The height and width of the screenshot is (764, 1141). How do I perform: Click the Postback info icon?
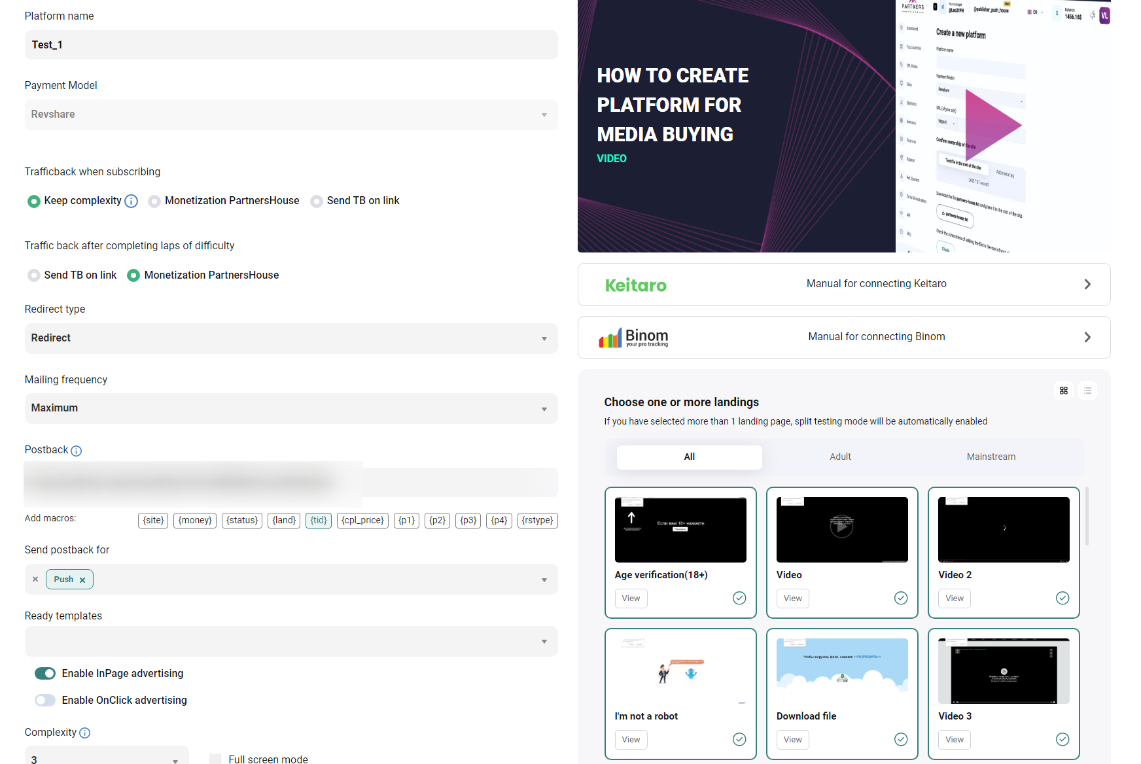(76, 451)
